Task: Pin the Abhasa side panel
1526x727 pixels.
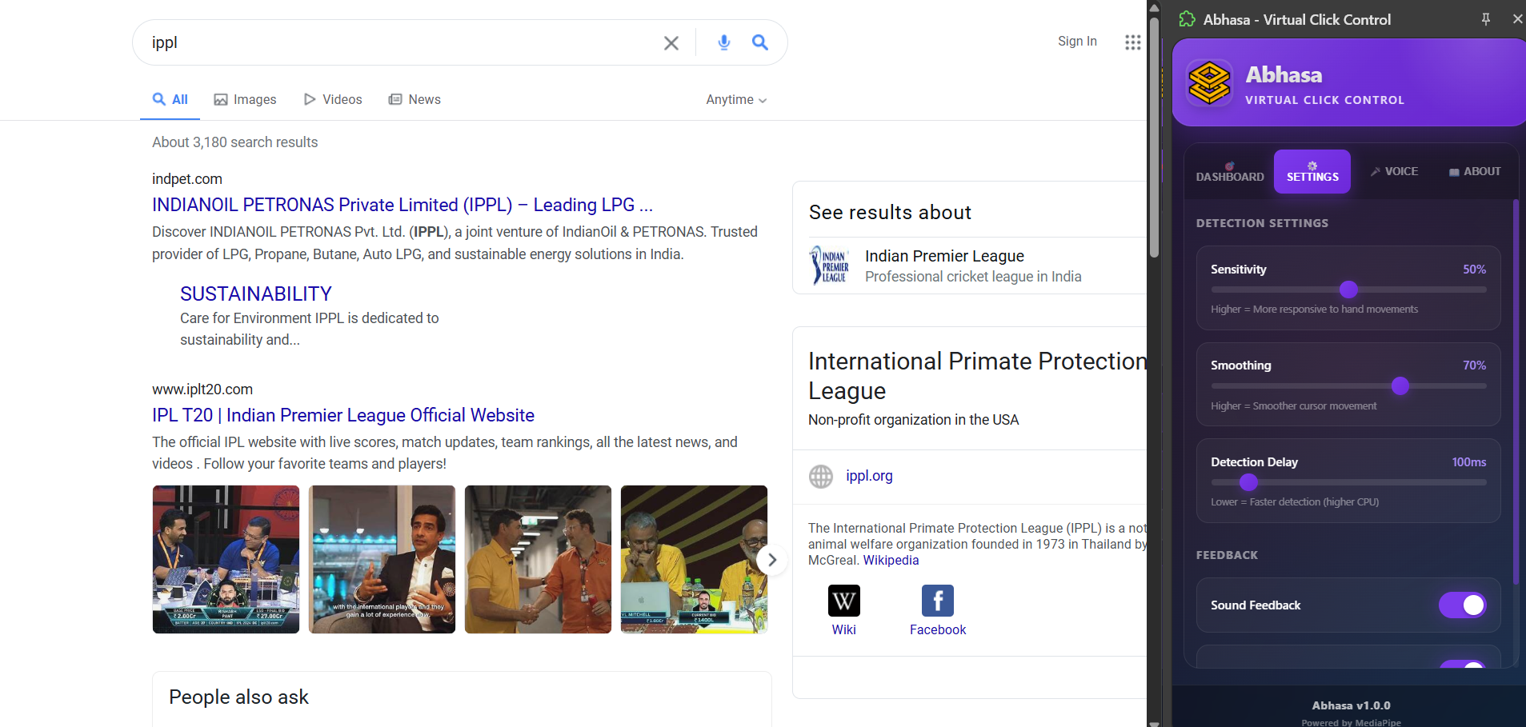Action: 1486,19
